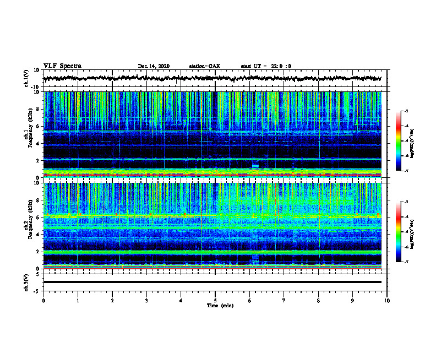Click the "-3" label on ch.1 colorbar
This screenshot has width=436, height=337.
[x=406, y=111]
